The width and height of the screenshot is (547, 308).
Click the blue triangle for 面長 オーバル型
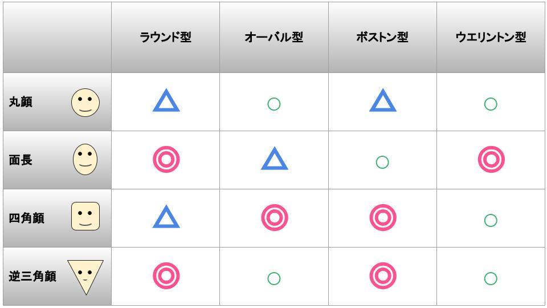pyautogui.click(x=274, y=159)
